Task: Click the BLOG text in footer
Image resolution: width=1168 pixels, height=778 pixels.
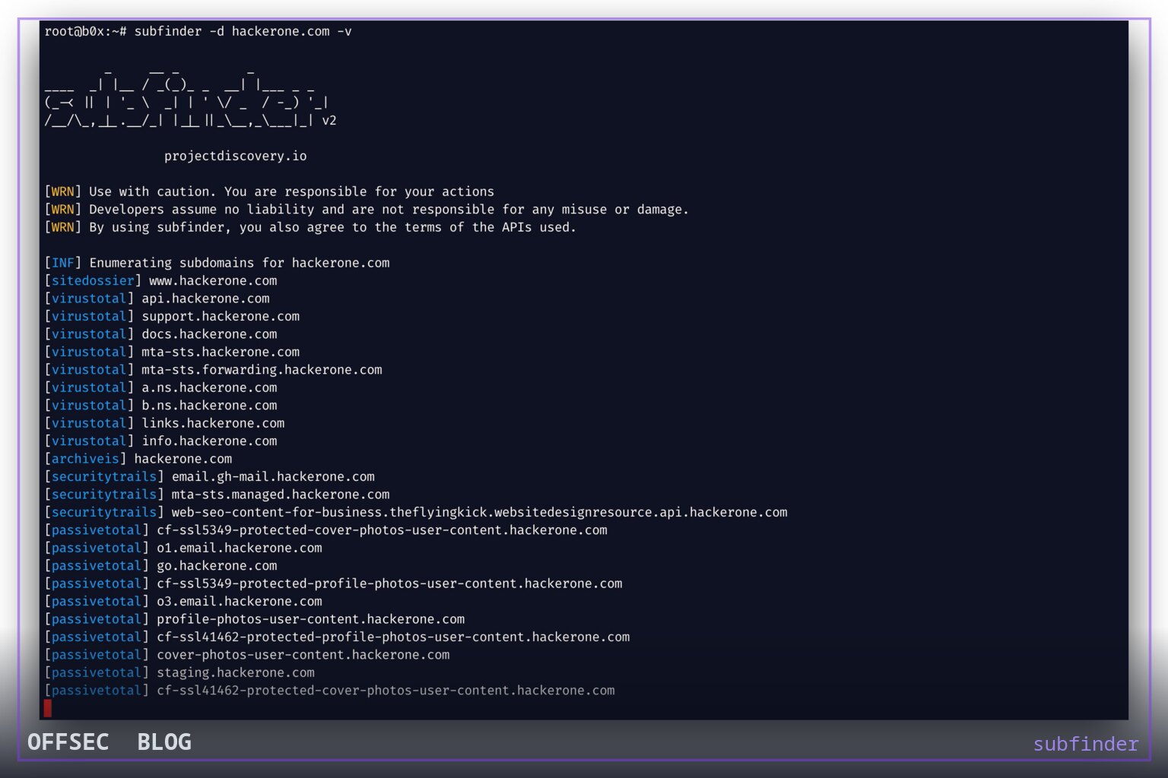Action: click(164, 742)
